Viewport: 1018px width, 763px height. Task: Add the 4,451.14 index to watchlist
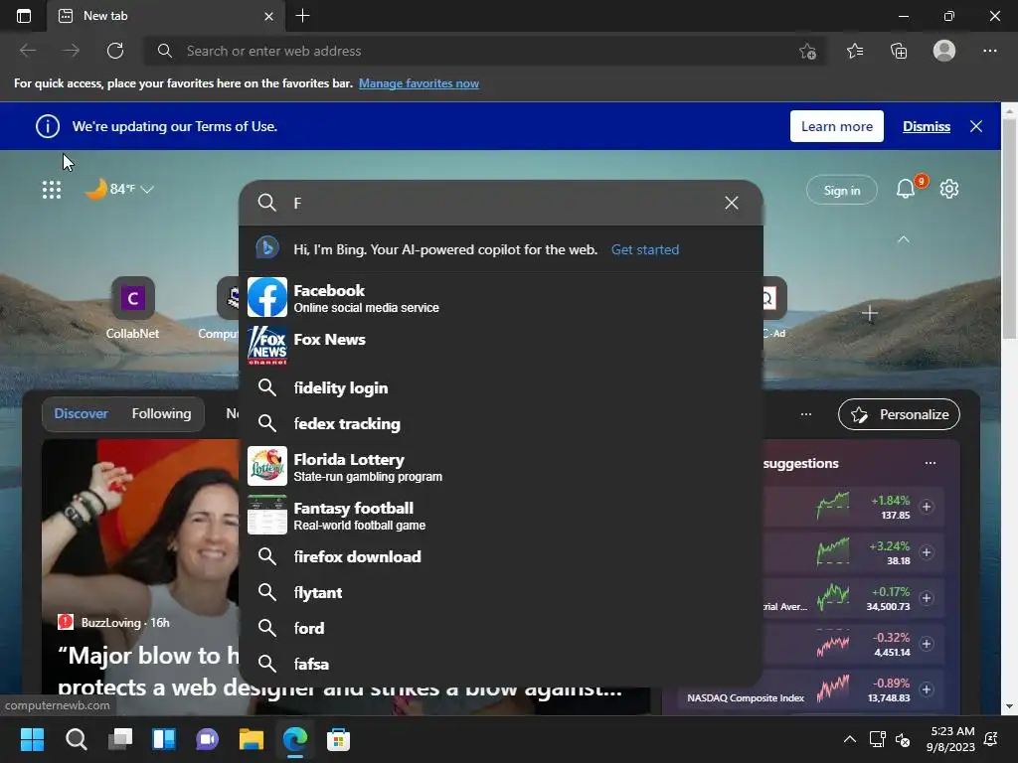(927, 644)
